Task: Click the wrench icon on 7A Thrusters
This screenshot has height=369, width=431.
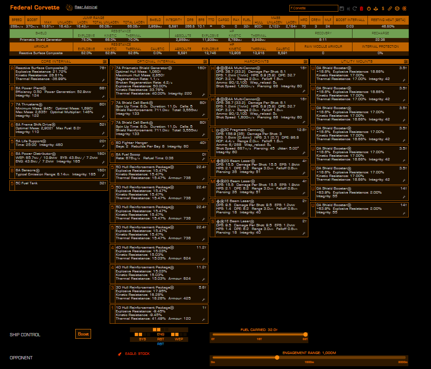Action: pyautogui.click(x=103, y=117)
